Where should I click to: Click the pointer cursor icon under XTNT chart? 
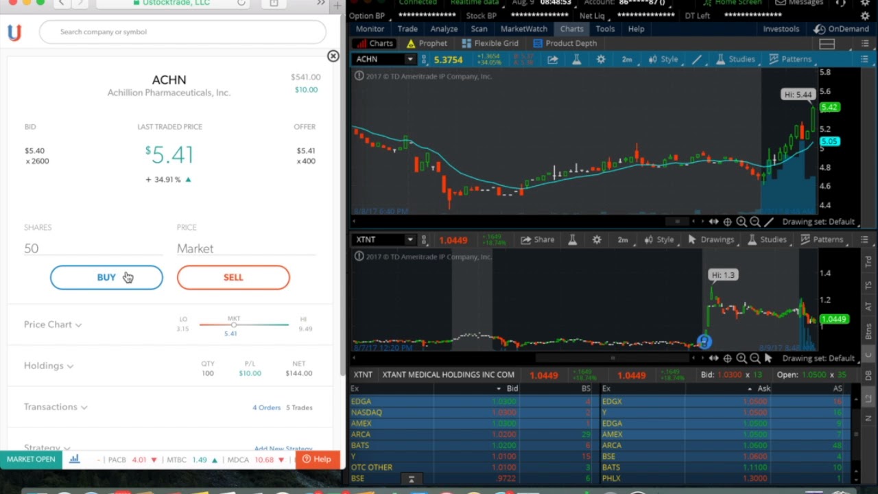point(769,358)
